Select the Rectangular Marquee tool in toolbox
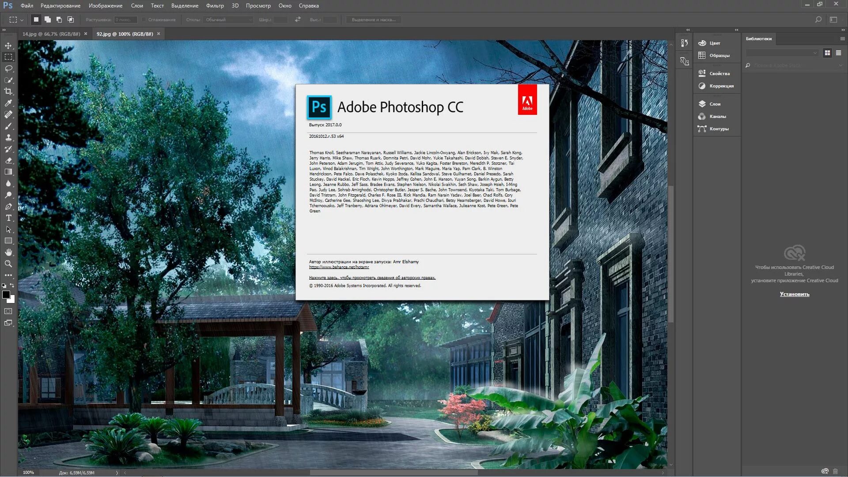848x477 pixels. (8, 57)
